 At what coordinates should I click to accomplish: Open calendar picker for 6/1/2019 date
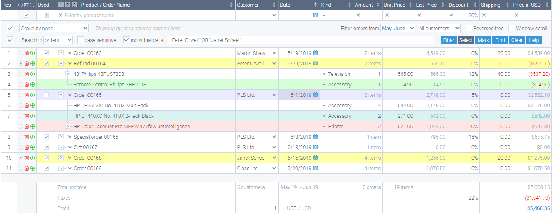pyautogui.click(x=315, y=95)
